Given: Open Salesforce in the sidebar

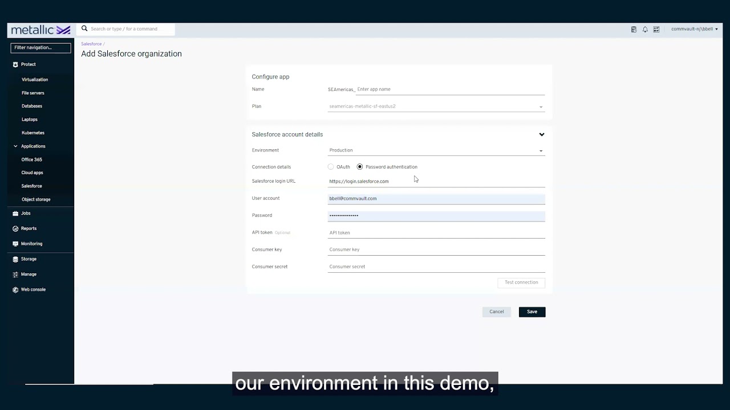Looking at the screenshot, I should [x=32, y=186].
